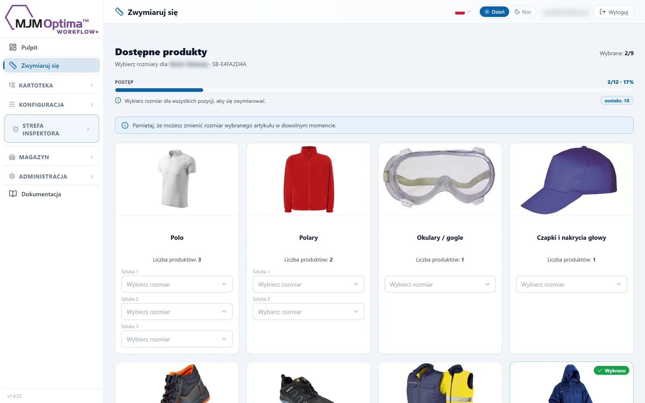Expand the KARTOTEKA menu section
This screenshot has height=403, width=645.
tap(52, 85)
